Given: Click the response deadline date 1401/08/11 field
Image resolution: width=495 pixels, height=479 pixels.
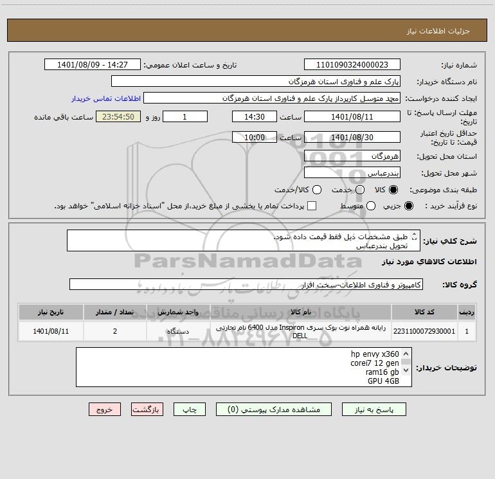Looking at the screenshot, I should 352,116.
